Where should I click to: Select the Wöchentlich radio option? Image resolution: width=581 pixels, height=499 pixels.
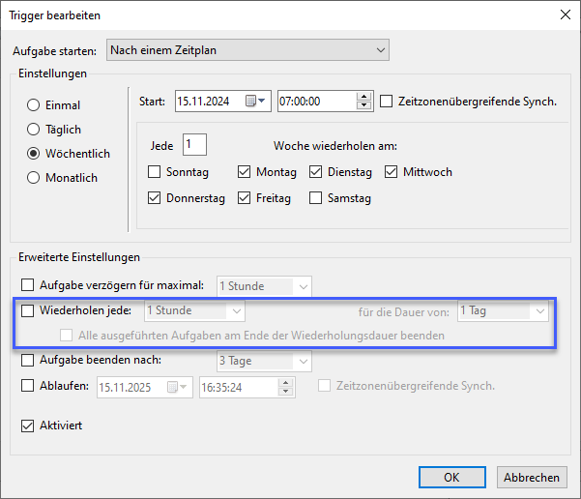[x=33, y=154]
